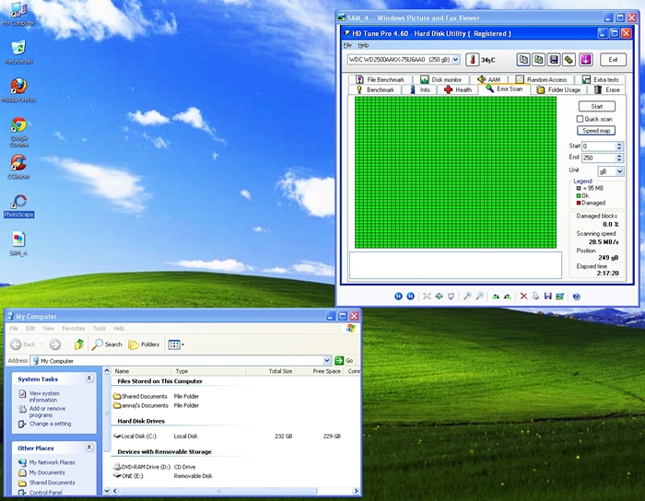Click HD Tune save screenshot floppy icon
The height and width of the screenshot is (501, 645).
(554, 60)
